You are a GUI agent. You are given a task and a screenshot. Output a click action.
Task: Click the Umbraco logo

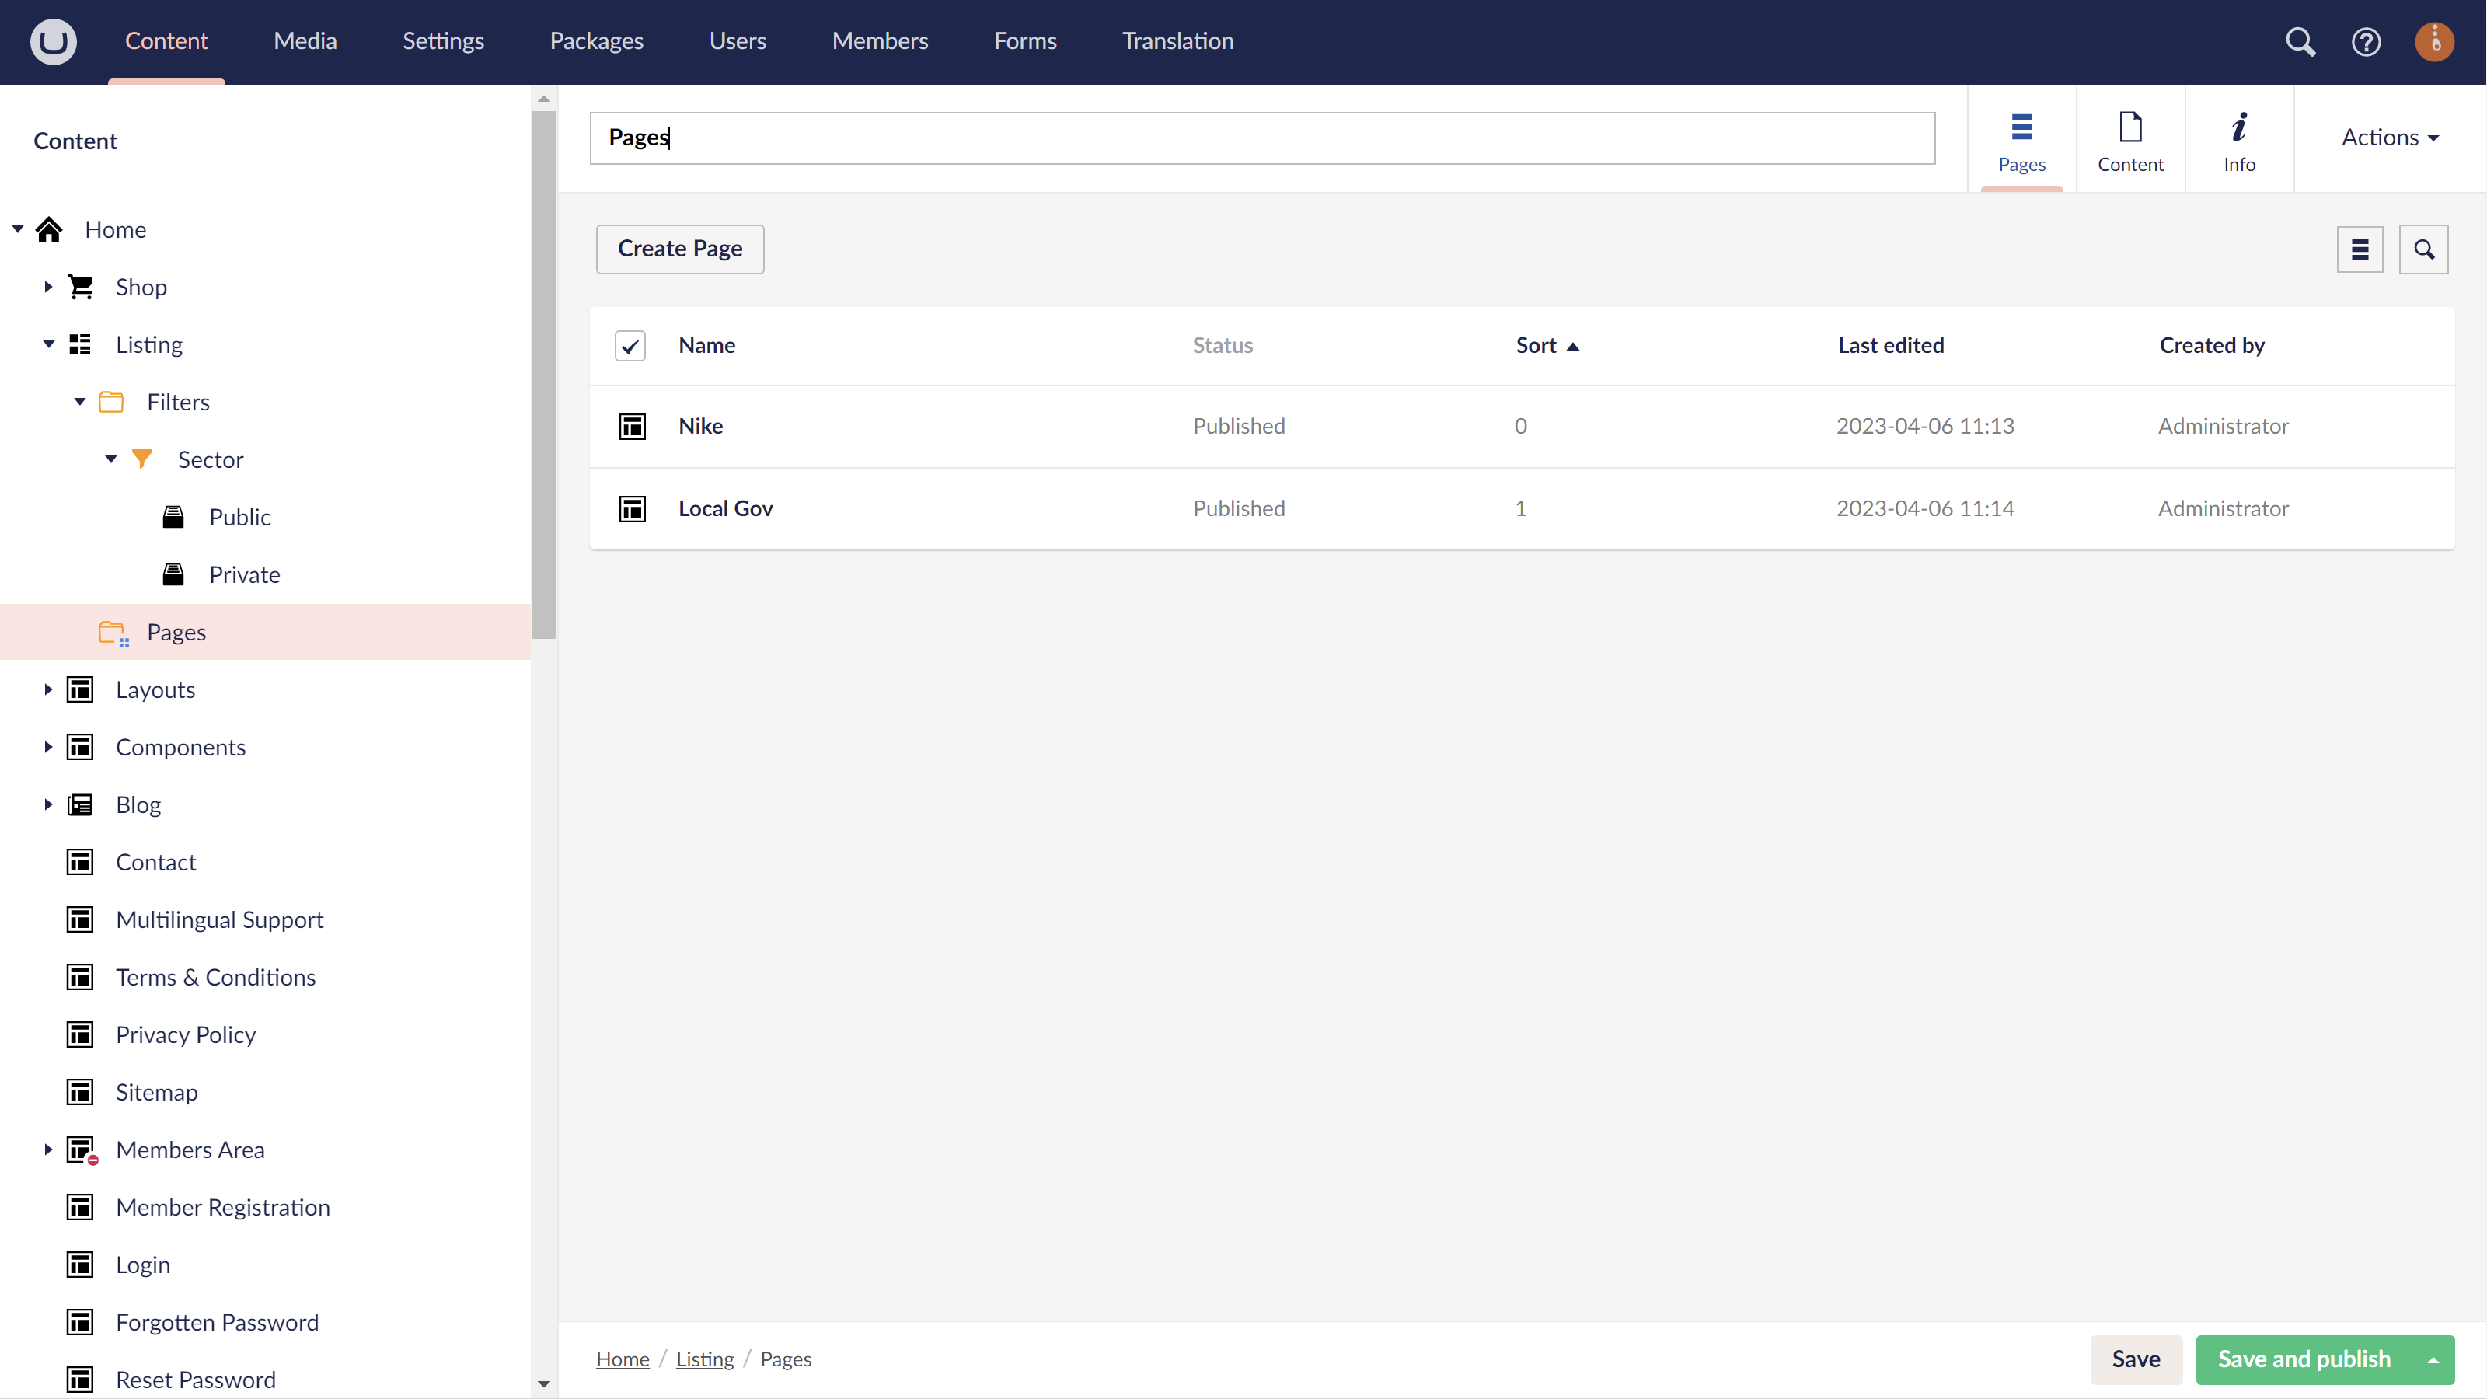tap(53, 41)
